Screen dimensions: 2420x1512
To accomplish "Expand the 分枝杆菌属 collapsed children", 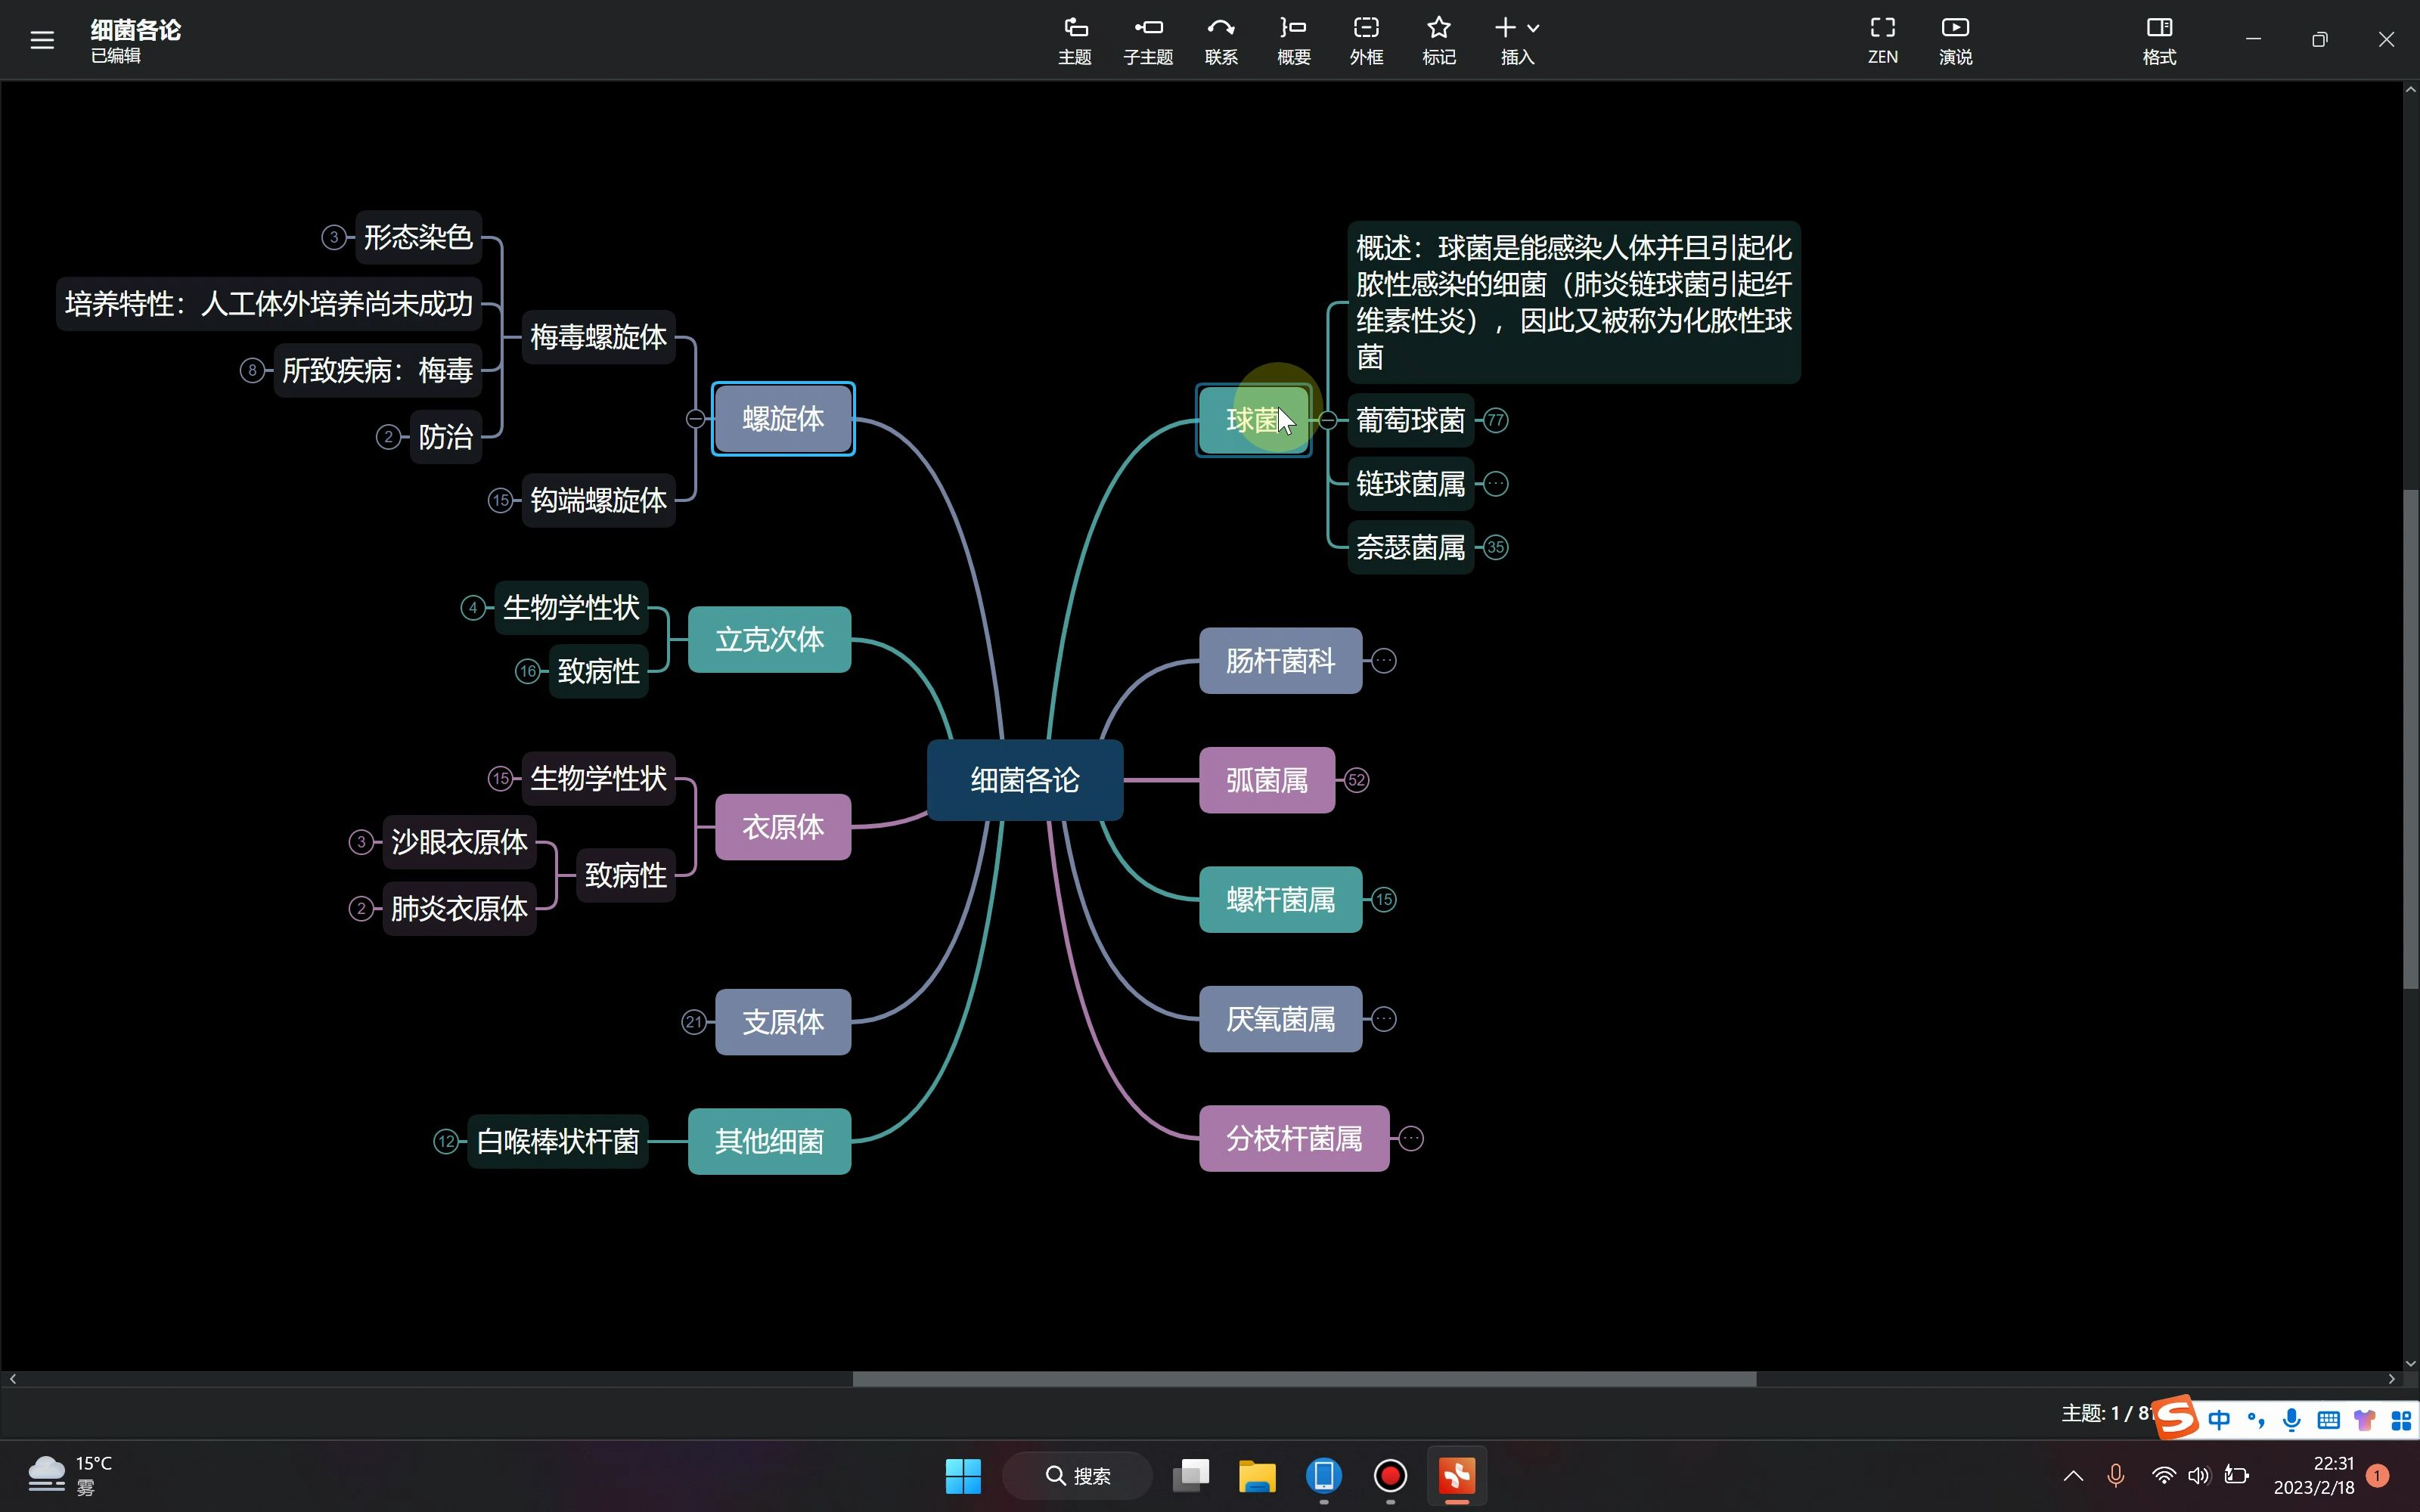I will [x=1411, y=1139].
